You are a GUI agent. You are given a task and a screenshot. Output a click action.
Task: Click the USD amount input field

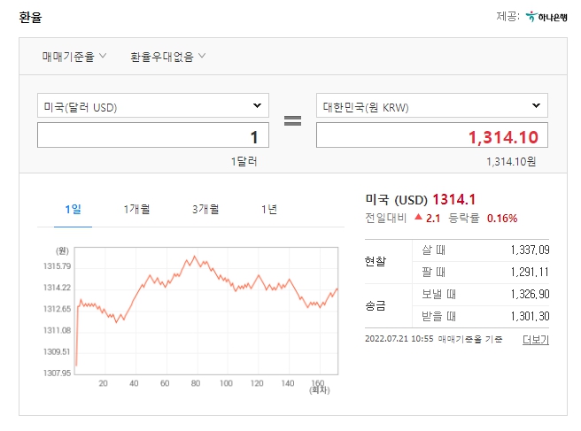[x=153, y=135]
